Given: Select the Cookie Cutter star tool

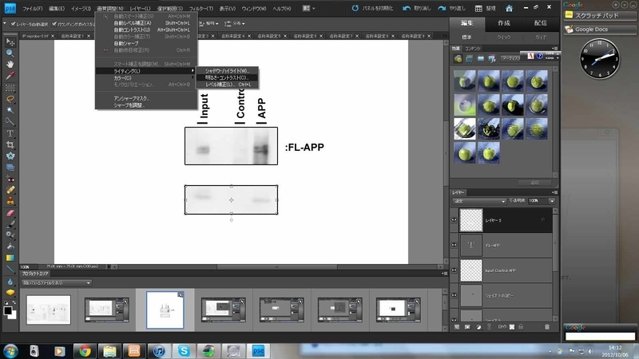Looking at the screenshot, I should (x=10, y=156).
